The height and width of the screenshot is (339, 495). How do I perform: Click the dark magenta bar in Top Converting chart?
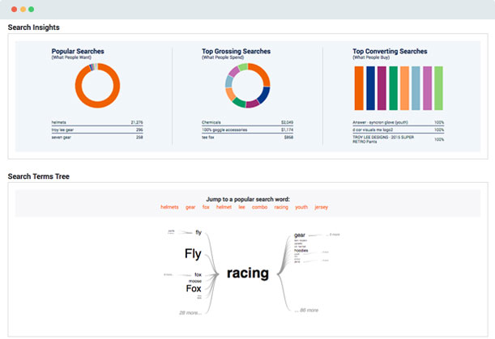(x=382, y=88)
